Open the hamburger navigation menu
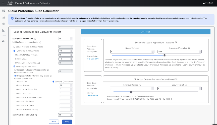The image size is (217, 125). coord(3,3)
